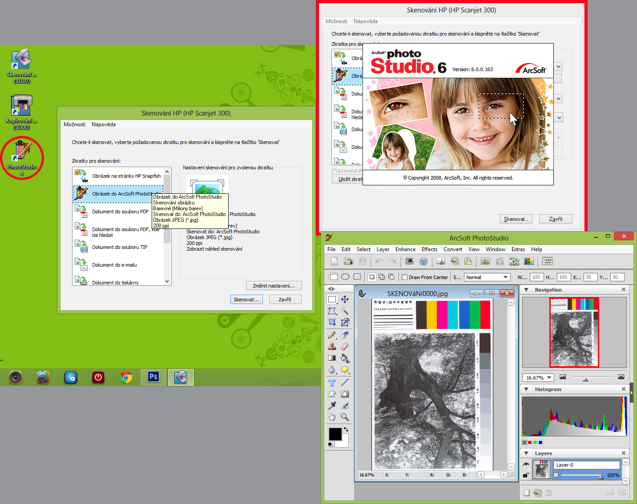The height and width of the screenshot is (504, 637).
Task: Toggle the lock on Layer-0
Action: click(526, 475)
